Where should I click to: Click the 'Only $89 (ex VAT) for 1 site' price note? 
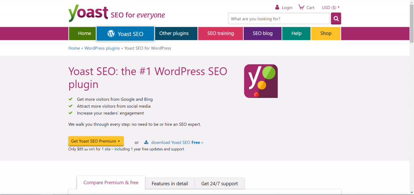point(126,149)
